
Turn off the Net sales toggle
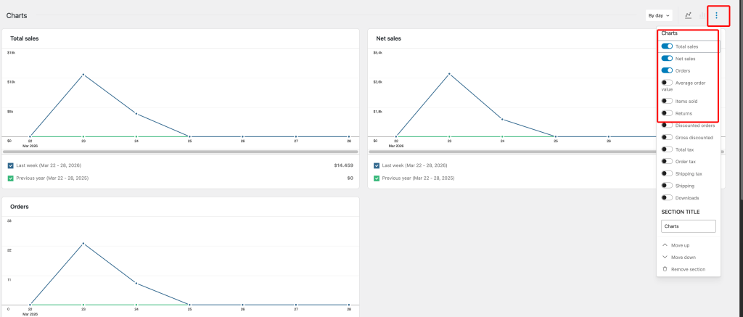pos(667,58)
